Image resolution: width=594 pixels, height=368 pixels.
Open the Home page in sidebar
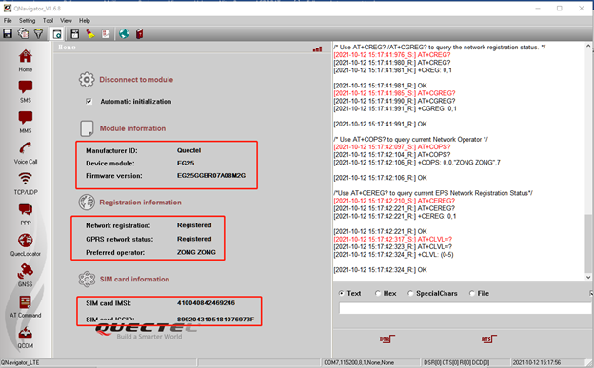26,61
